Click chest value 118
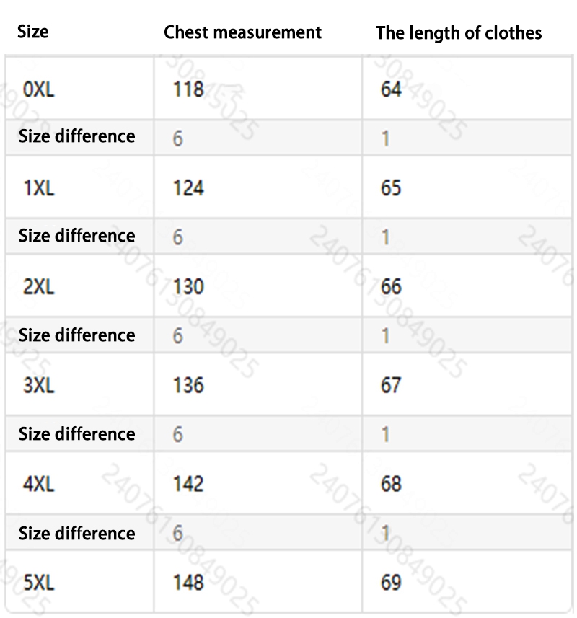577x618 pixels. [188, 90]
